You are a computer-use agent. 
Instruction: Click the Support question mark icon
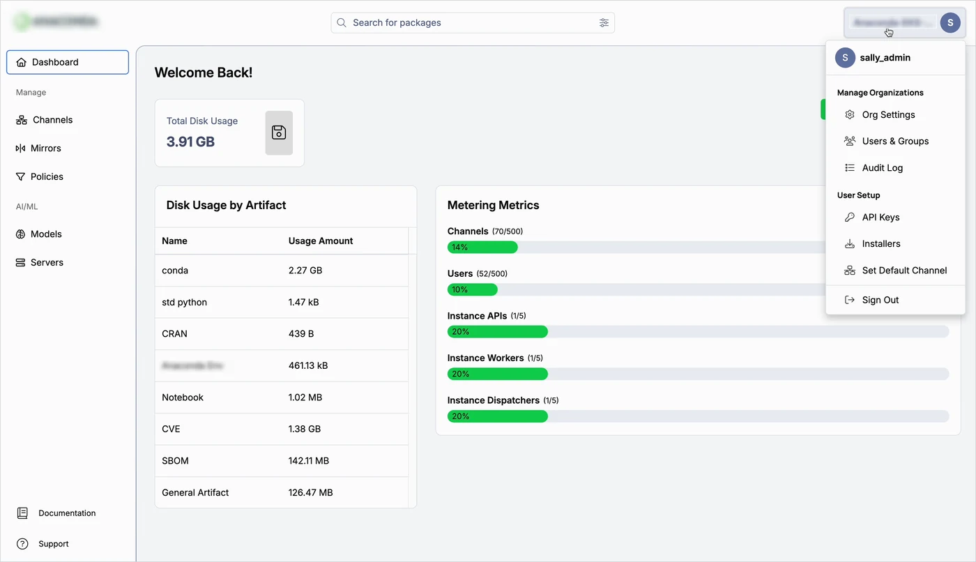coord(22,544)
